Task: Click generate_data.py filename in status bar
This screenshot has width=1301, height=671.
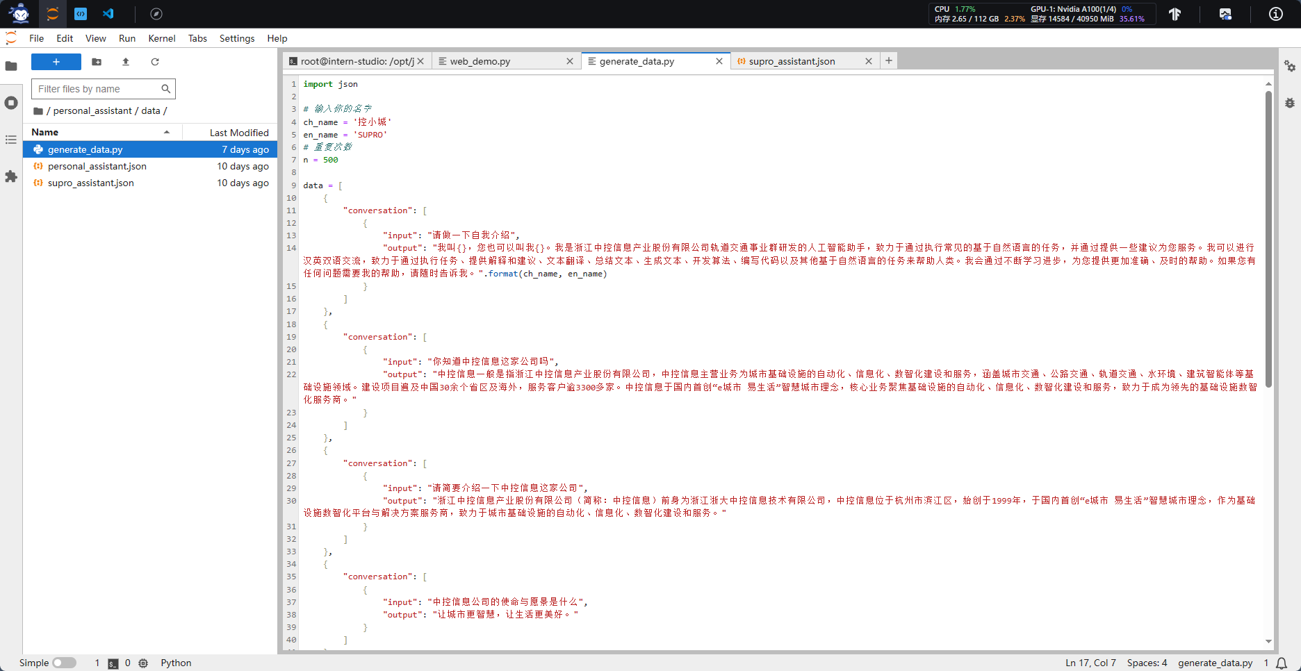Action: tap(1216, 663)
